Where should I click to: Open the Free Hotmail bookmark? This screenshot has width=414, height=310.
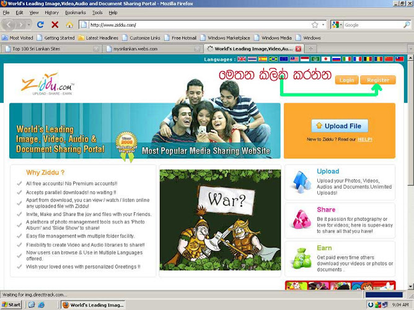click(x=180, y=38)
